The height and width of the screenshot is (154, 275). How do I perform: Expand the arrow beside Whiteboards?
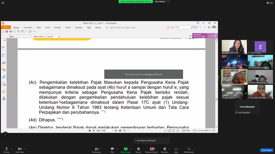click(194, 149)
